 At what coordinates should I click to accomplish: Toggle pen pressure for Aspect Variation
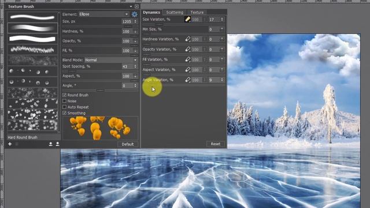point(187,69)
